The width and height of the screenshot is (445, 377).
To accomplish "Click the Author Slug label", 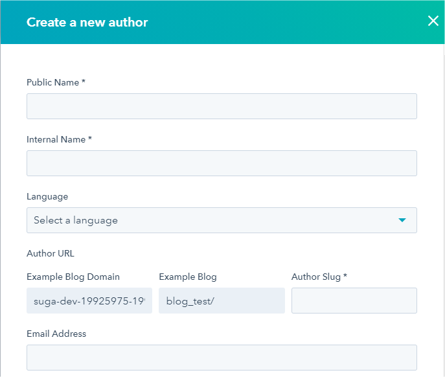I will pos(316,277).
